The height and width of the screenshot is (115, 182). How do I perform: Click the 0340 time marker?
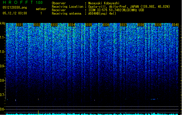coord(175,25)
